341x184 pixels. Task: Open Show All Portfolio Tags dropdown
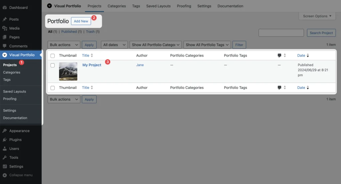pos(207,45)
